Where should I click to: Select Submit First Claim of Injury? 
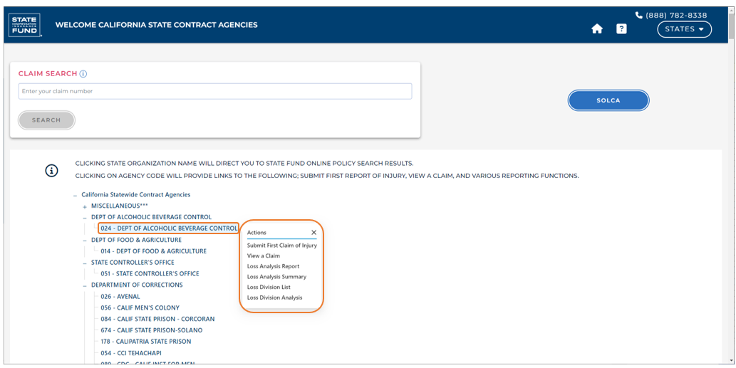tap(281, 246)
